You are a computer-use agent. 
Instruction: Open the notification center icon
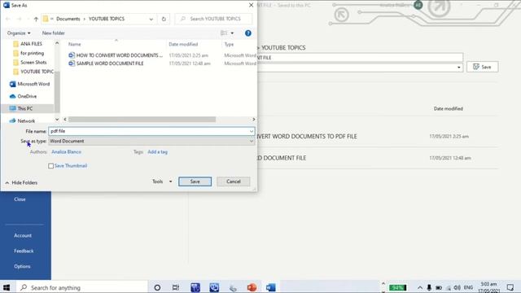(510, 287)
